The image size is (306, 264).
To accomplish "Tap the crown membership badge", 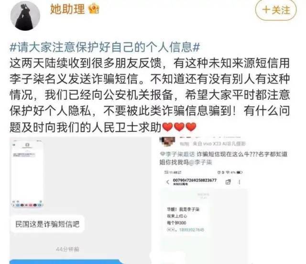I will pos(94,9).
